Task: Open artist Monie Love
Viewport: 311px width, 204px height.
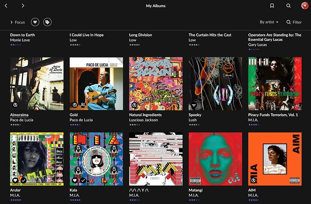Action: coord(20,40)
